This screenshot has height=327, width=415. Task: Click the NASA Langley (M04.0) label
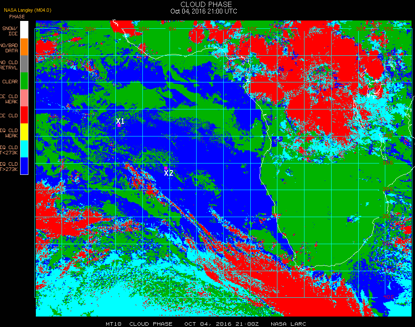click(28, 10)
